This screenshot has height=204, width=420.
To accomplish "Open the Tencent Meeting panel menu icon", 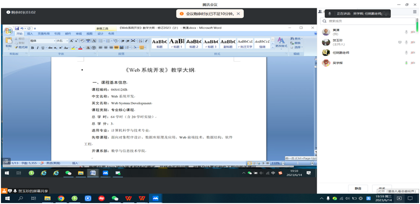I will point(415,12).
